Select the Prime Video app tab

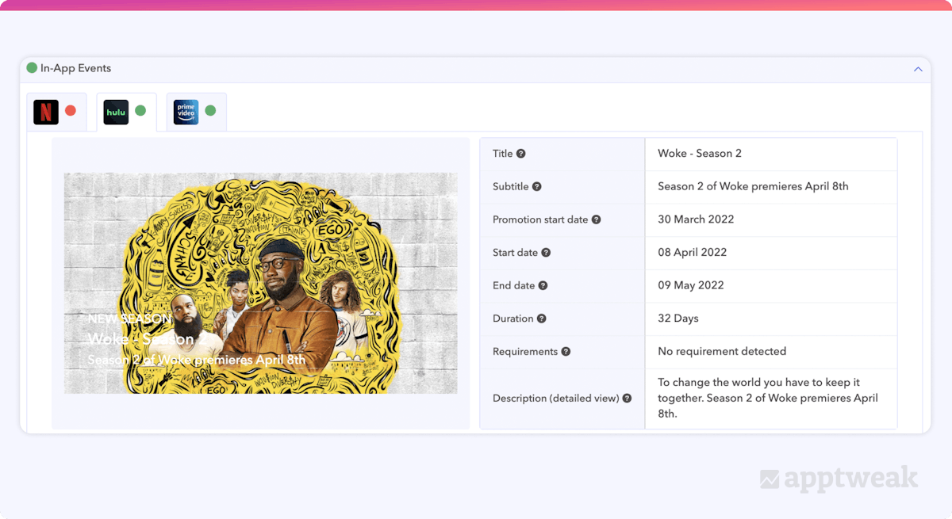point(196,112)
